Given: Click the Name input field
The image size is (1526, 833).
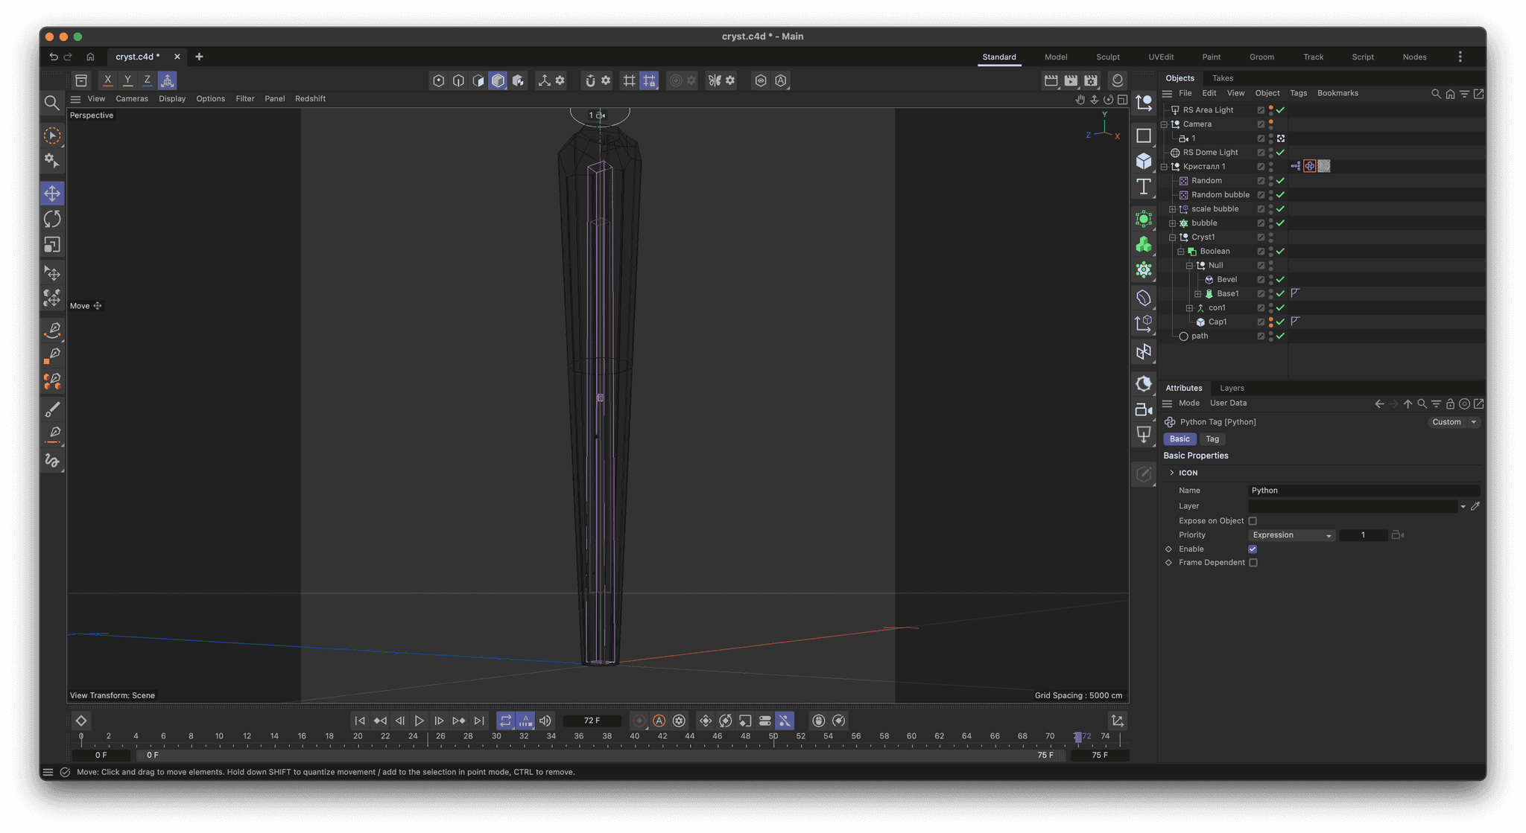Looking at the screenshot, I should 1363,491.
